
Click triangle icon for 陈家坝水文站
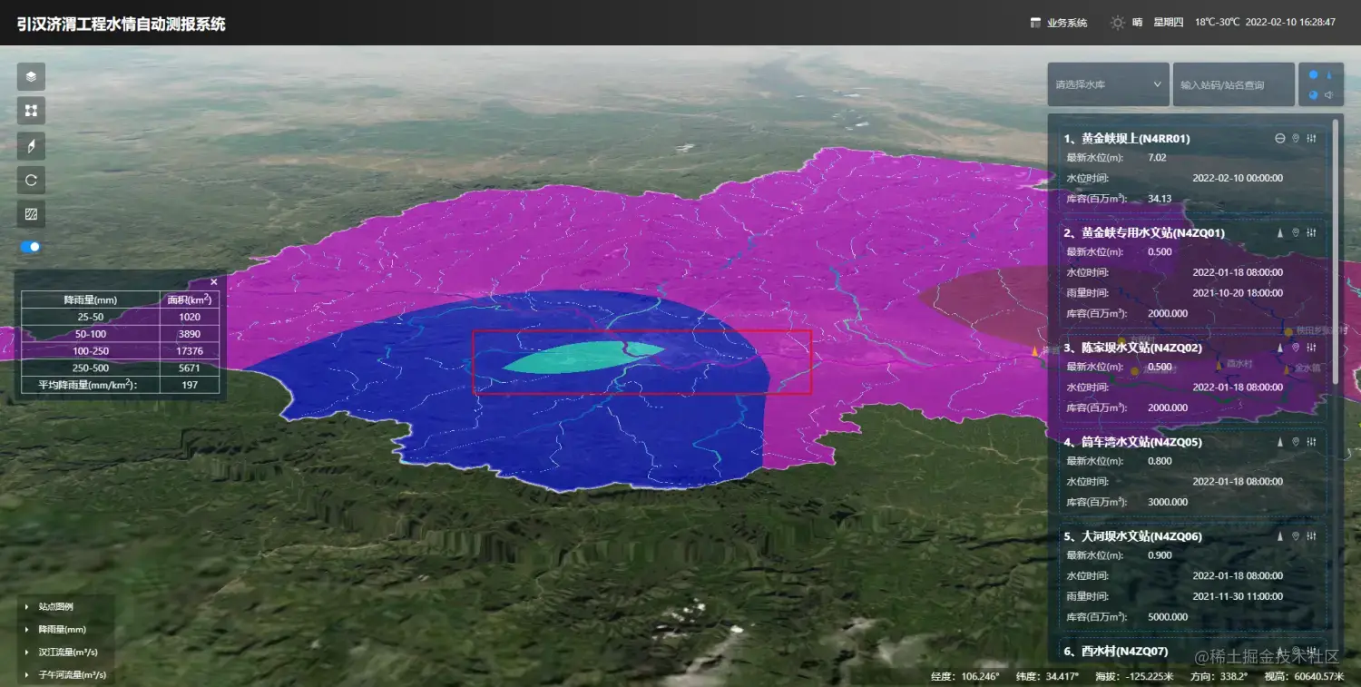click(1280, 348)
